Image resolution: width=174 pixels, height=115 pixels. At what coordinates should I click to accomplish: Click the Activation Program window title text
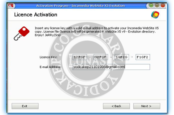tap(81, 6)
